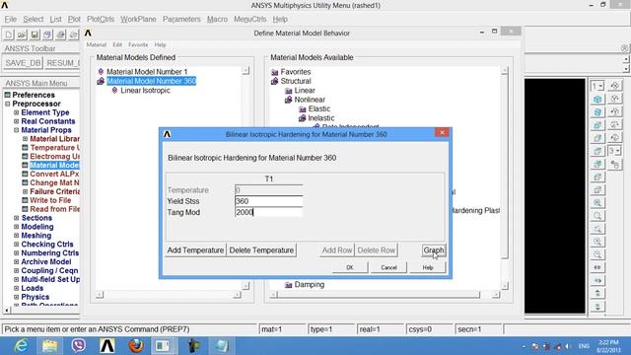Select 'Linear Isotropic' under Material Model 360
The image size is (631, 355).
(x=145, y=91)
